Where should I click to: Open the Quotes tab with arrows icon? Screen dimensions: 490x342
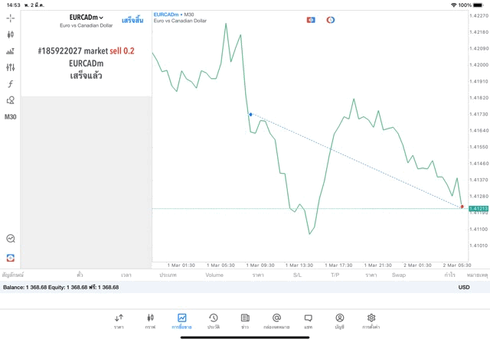(119, 321)
